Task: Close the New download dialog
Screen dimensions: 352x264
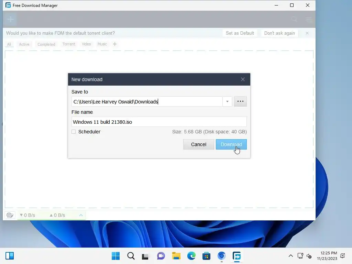Action: (x=243, y=79)
